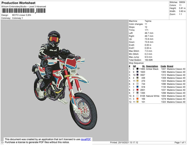This screenshot has width=187, height=145.
Task: Select the Total Bobbin value 160.69ft
Action: [x=149, y=60]
